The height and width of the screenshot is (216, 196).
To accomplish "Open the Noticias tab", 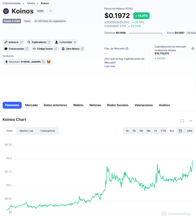I will [x=95, y=105].
